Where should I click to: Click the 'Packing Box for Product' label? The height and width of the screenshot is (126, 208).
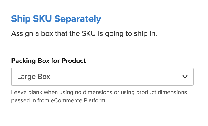[48, 61]
